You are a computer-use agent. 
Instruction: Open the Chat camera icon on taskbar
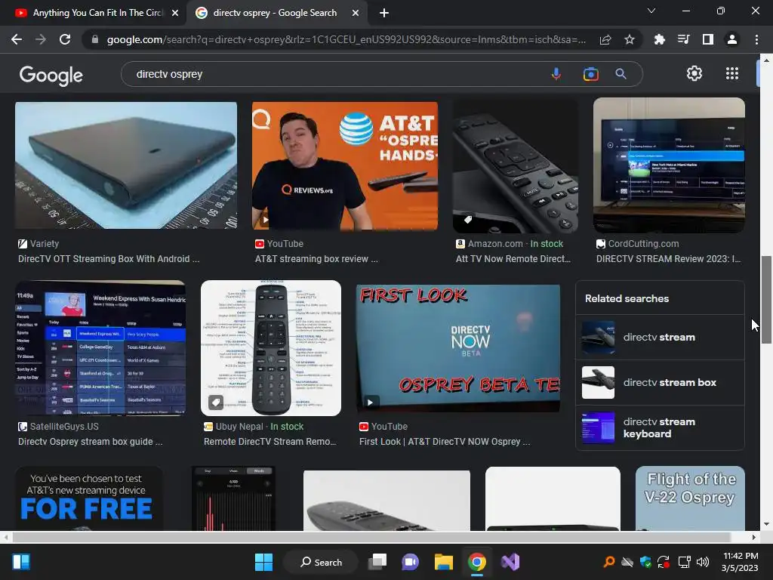pos(410,562)
